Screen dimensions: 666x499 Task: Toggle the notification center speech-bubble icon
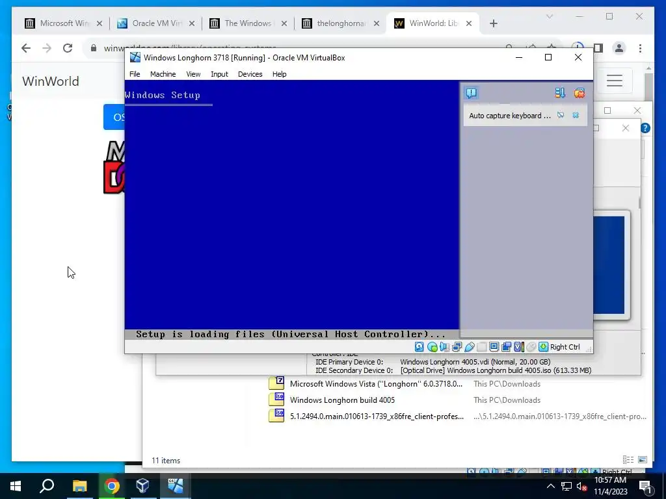tap(471, 93)
